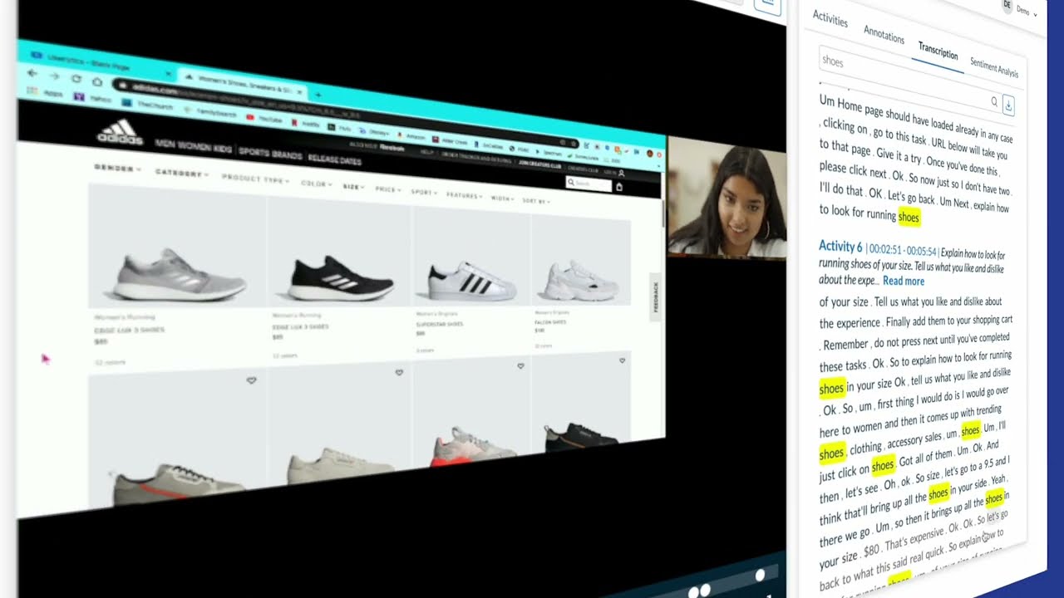The image size is (1064, 598).
Task: Open the Amazon bookmark
Action: (411, 136)
